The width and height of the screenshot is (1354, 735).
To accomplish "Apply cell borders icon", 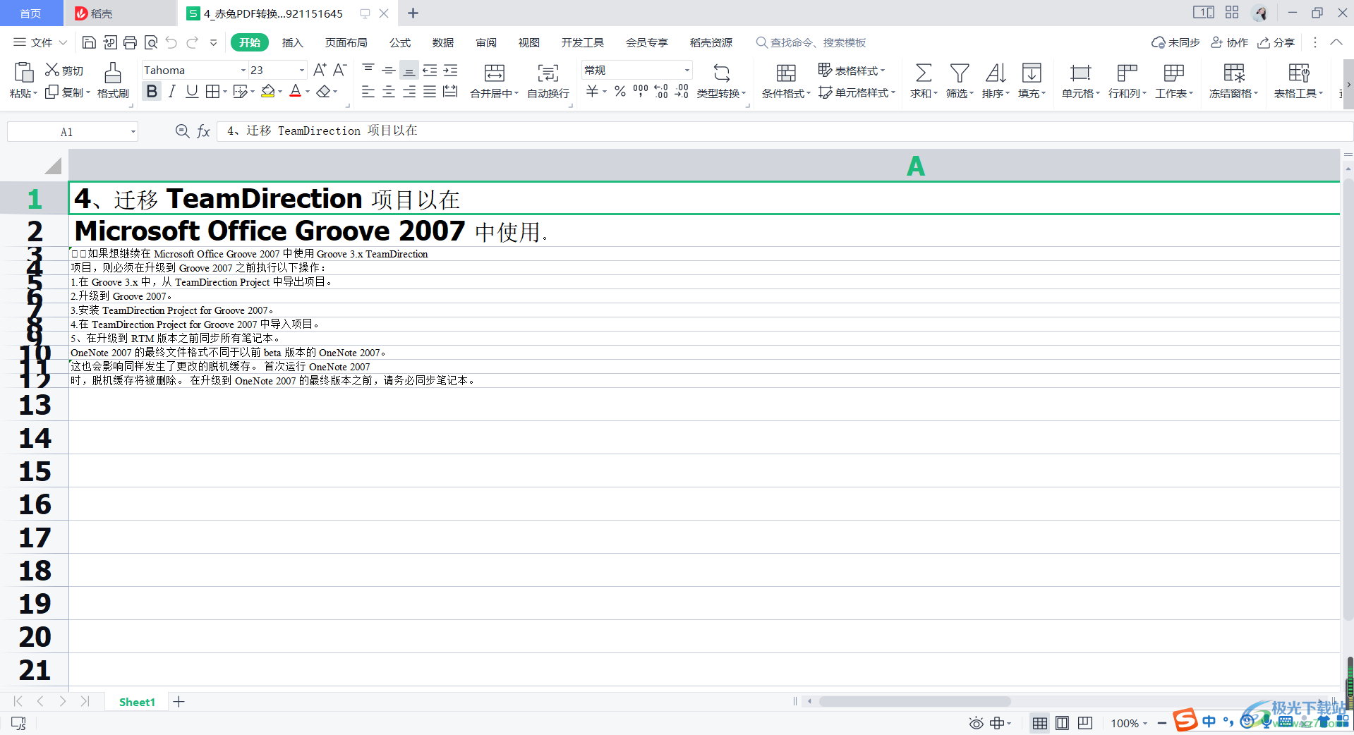I will [212, 91].
